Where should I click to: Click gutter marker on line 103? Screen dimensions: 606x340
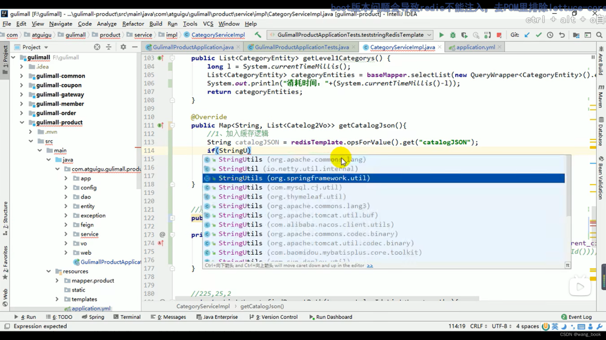click(x=161, y=58)
